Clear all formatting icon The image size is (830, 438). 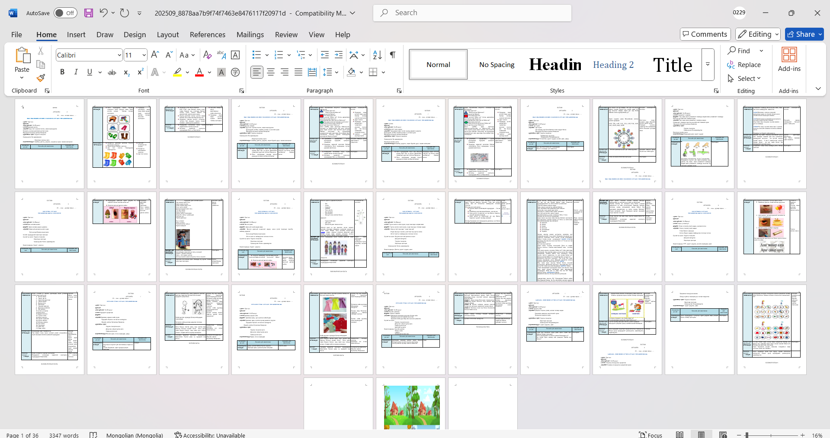208,55
